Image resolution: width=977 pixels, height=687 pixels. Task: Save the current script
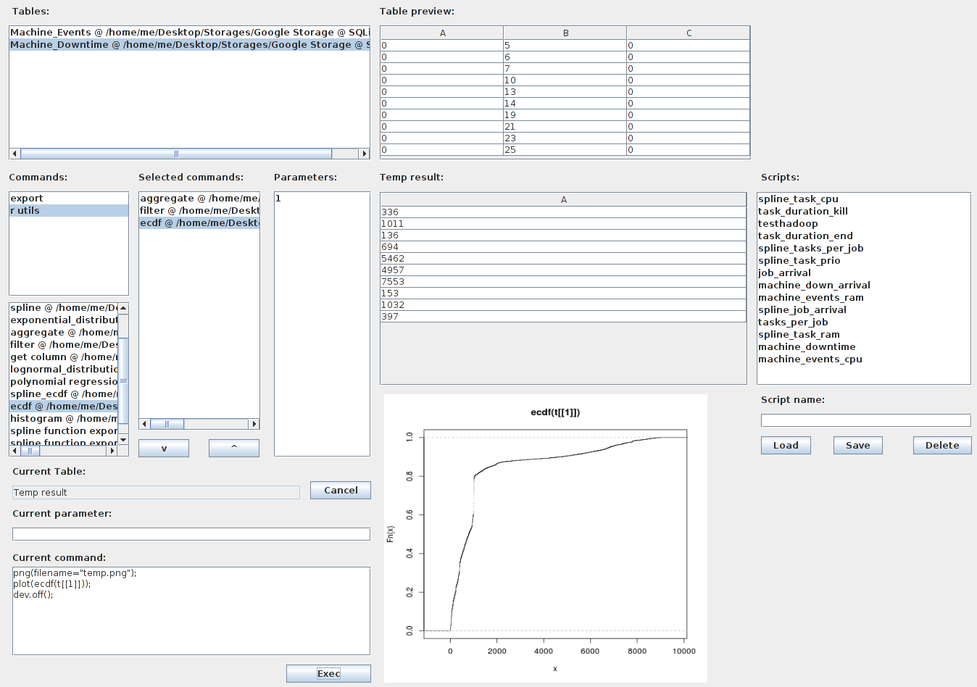(x=857, y=446)
